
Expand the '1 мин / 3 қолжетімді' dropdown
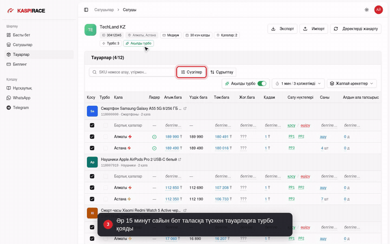click(298, 83)
